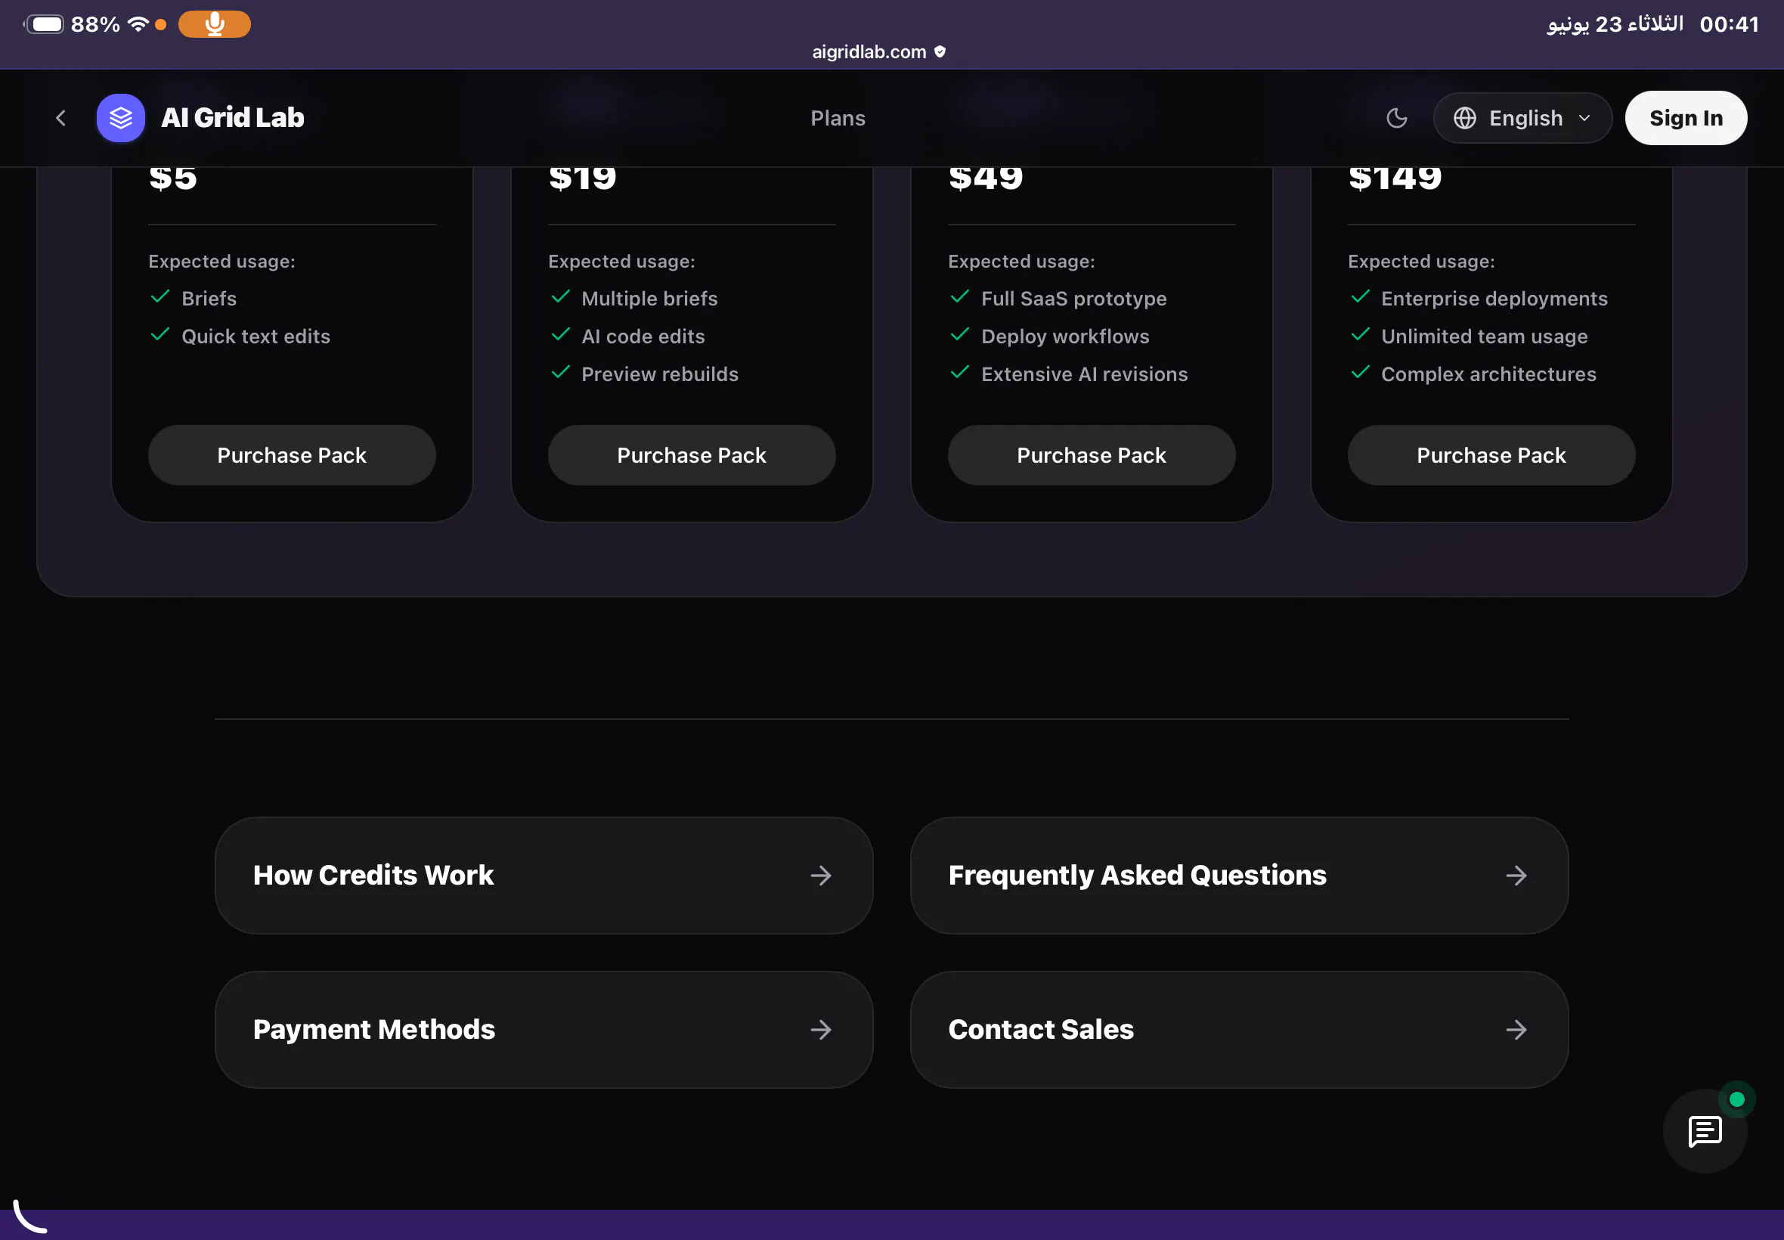Click the $19 price text
The image size is (1784, 1240).
click(583, 178)
